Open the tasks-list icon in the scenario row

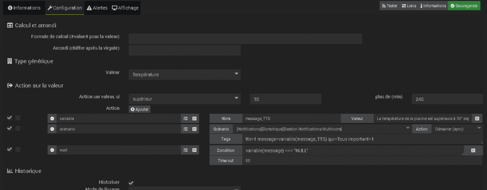click(185, 129)
